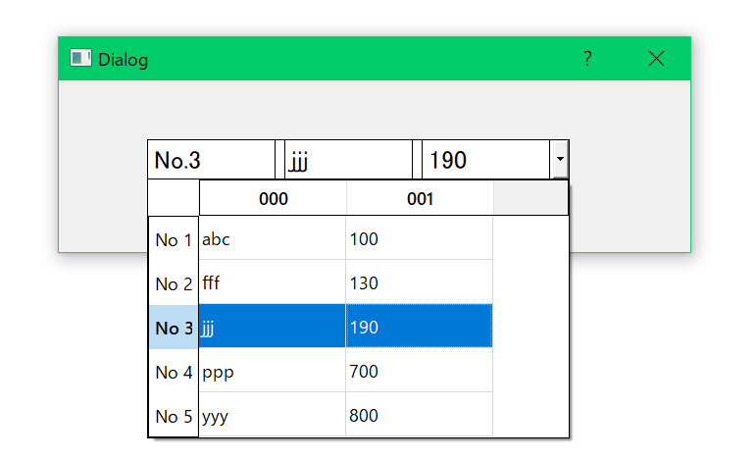
Task: Open the combo box dropdown arrow
Action: tap(560, 159)
